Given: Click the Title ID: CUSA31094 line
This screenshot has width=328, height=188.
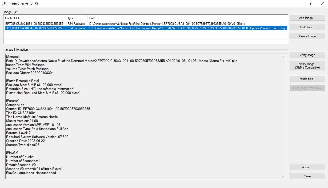Looking at the screenshot, I should click(21, 113).
